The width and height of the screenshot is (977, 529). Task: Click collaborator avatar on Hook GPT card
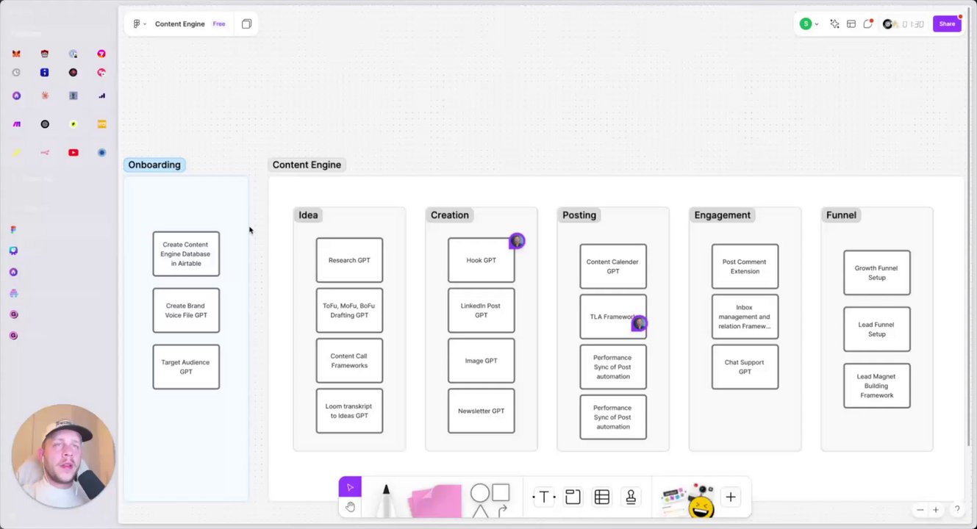[x=517, y=241]
